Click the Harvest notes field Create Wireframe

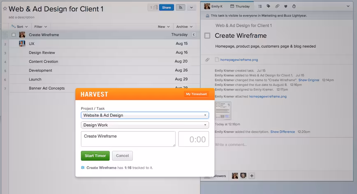tap(128, 139)
